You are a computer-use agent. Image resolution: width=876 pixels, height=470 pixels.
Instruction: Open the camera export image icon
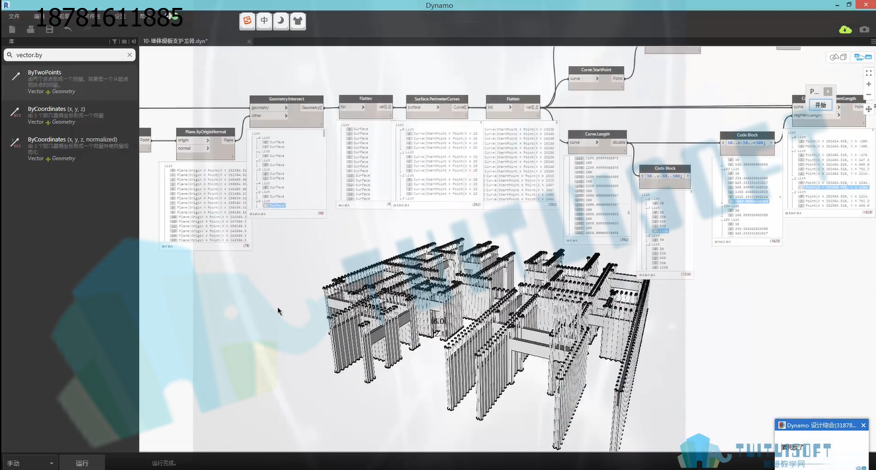[x=864, y=29]
